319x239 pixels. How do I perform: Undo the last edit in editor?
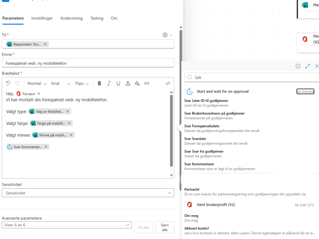pos(8,83)
